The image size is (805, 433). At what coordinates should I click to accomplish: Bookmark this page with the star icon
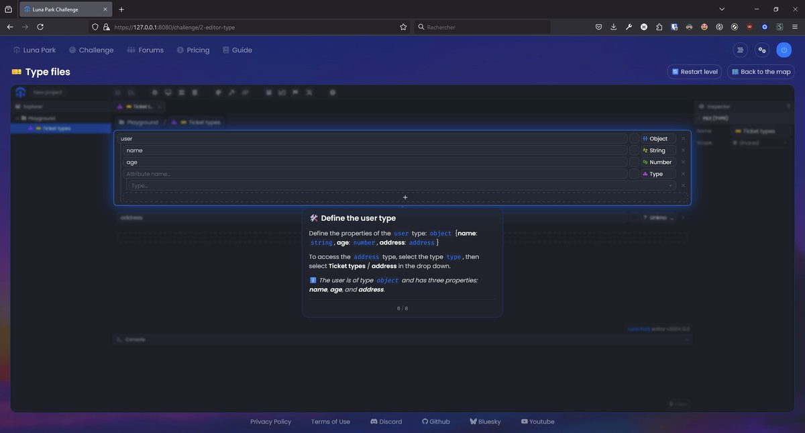pos(403,27)
